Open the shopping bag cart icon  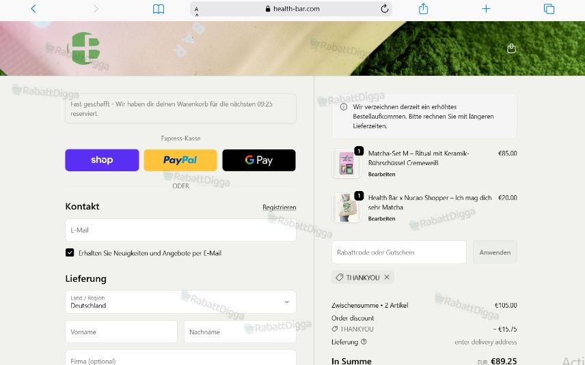click(x=511, y=48)
